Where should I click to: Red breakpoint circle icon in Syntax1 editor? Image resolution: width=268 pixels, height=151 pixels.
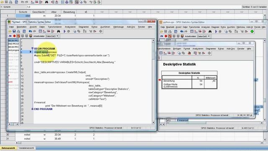[14, 36]
